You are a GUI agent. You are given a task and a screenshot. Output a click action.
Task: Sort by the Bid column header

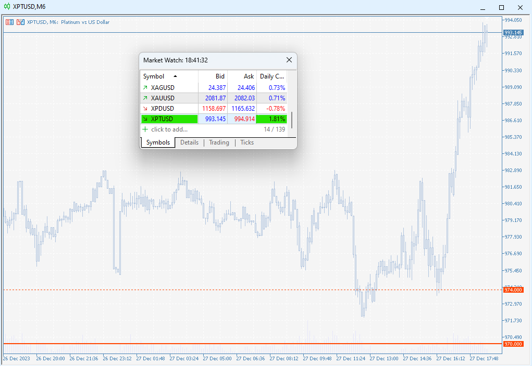213,76
